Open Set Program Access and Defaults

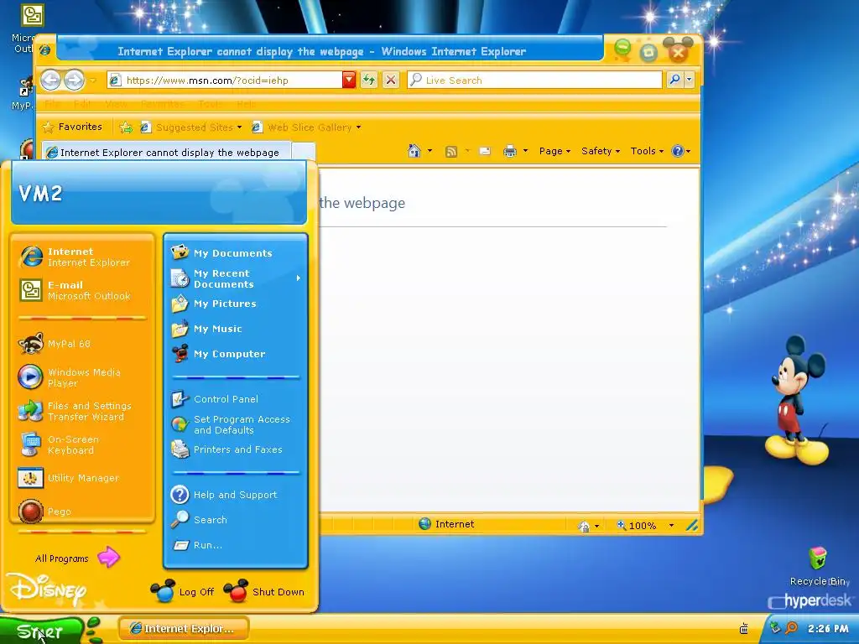pos(236,424)
